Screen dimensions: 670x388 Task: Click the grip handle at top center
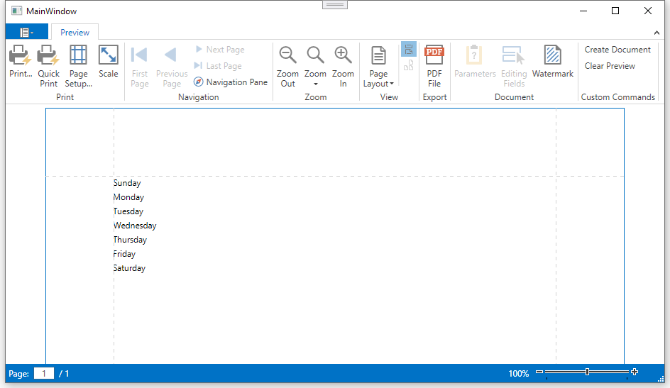pyautogui.click(x=335, y=5)
